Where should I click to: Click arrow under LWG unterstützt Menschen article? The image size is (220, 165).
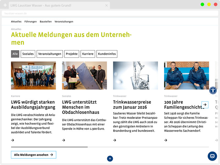click(x=64, y=140)
